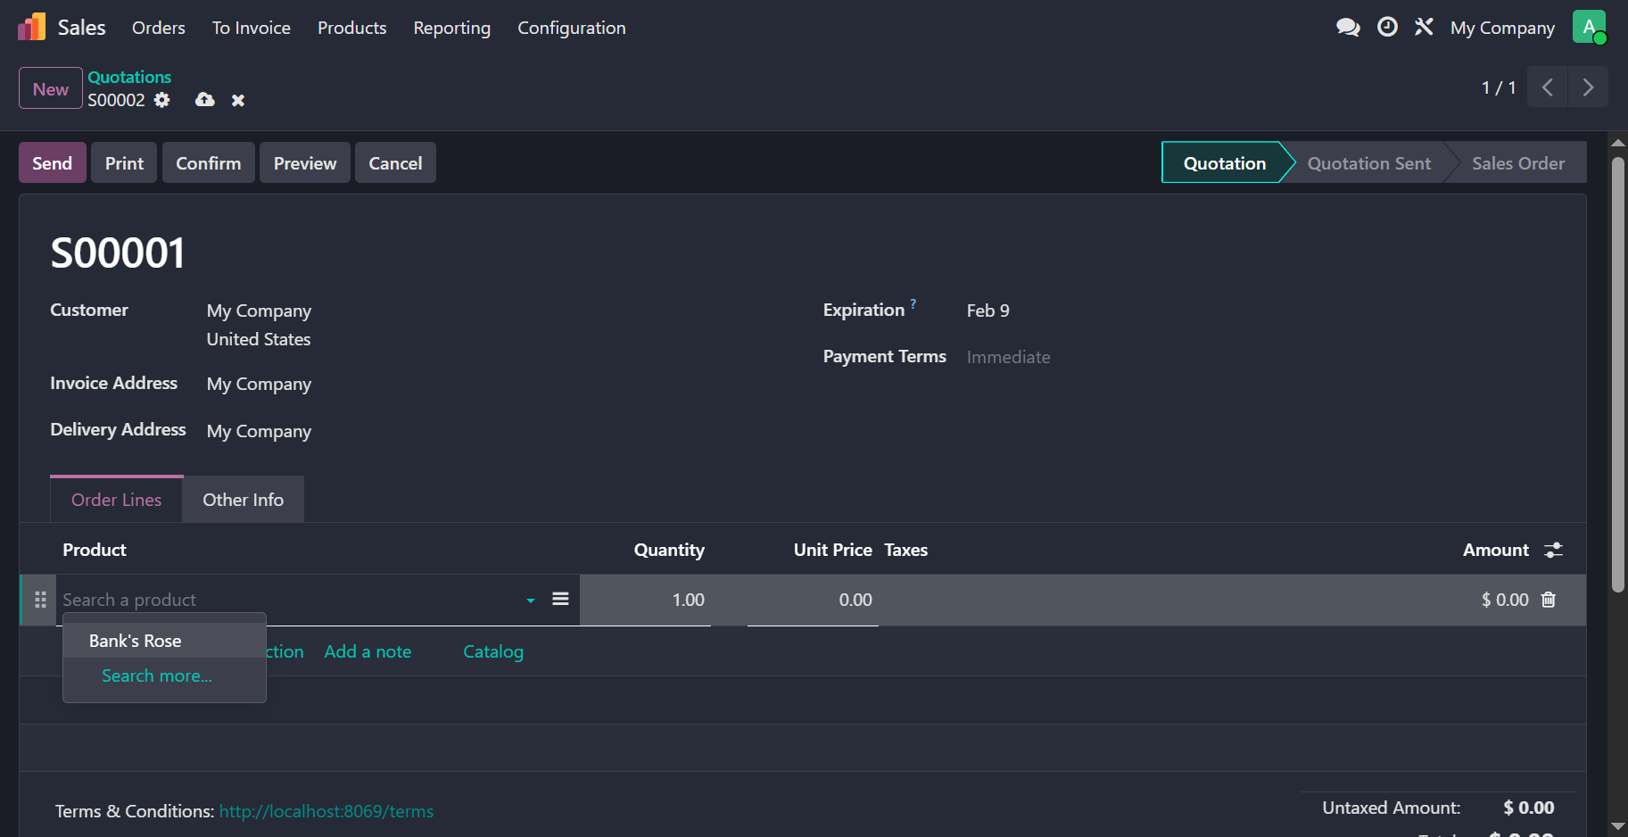Screen dimensions: 1628x837
Task: Open the activities clock icon
Action: (x=1387, y=27)
